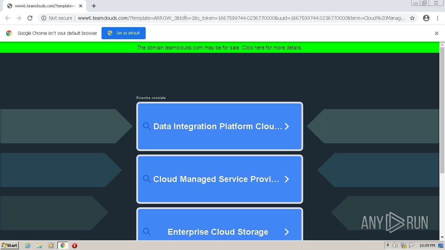The width and height of the screenshot is (445, 250).
Task: Click the red Opera-style taskbar icon
Action: (74, 245)
